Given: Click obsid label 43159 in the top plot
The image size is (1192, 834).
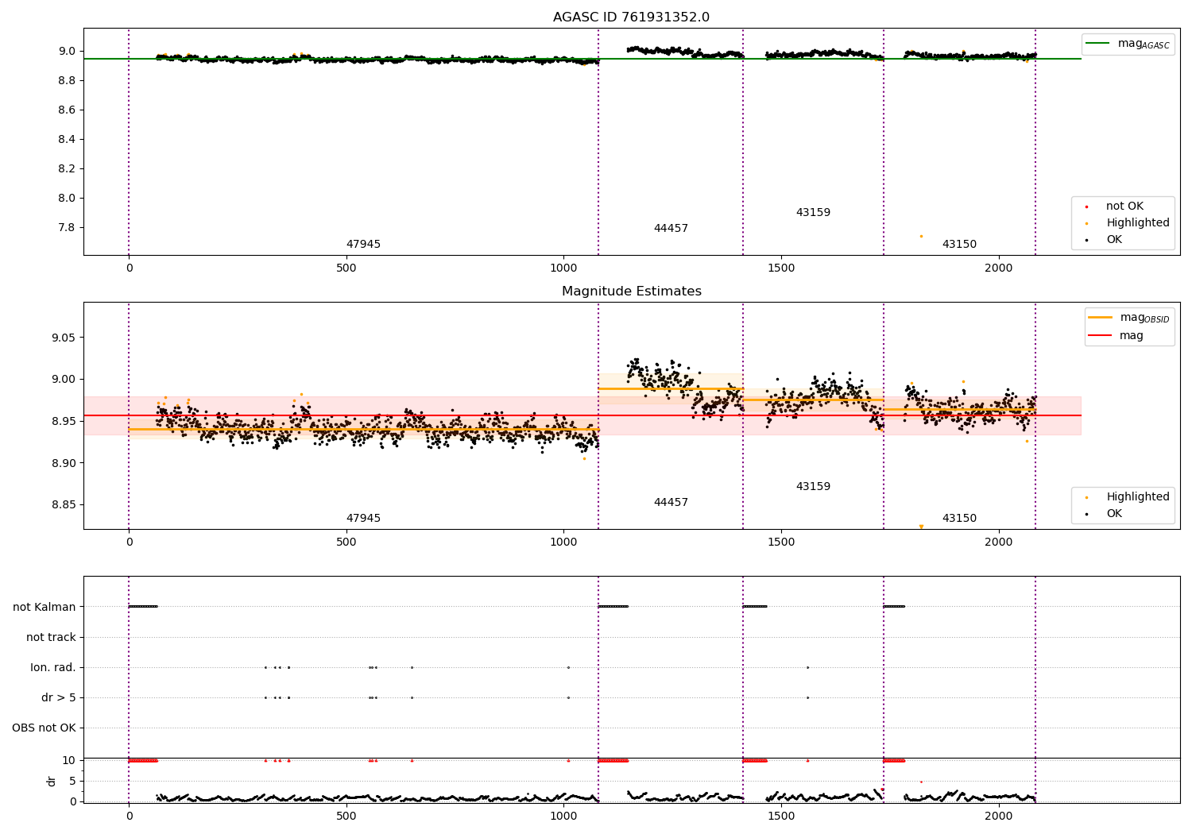Looking at the screenshot, I should [x=813, y=213].
